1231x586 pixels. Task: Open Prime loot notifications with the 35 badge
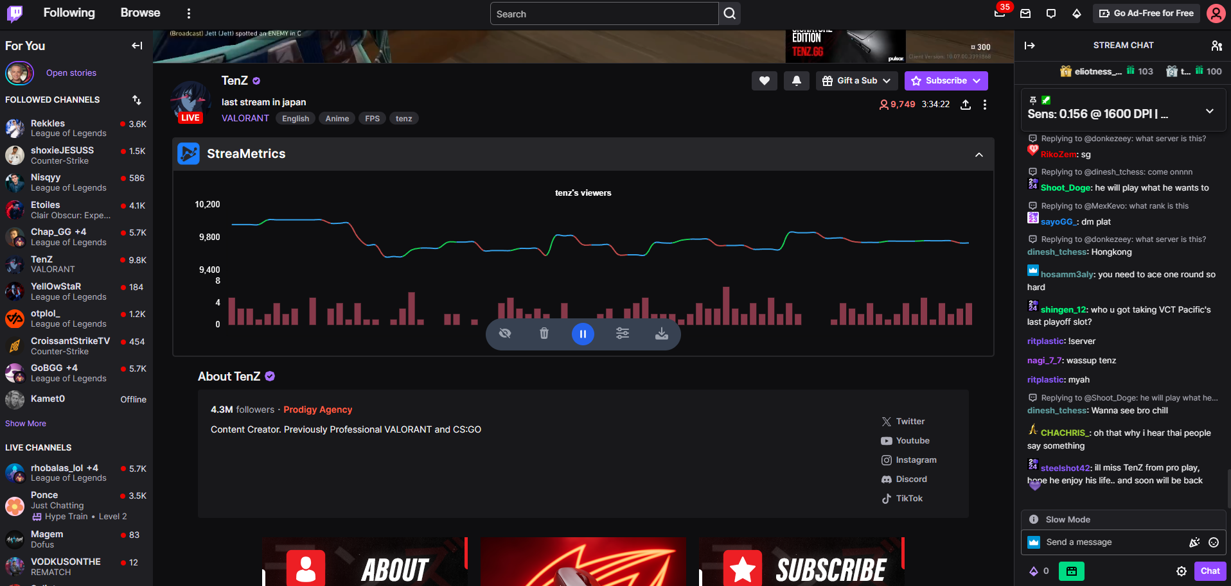point(1000,13)
